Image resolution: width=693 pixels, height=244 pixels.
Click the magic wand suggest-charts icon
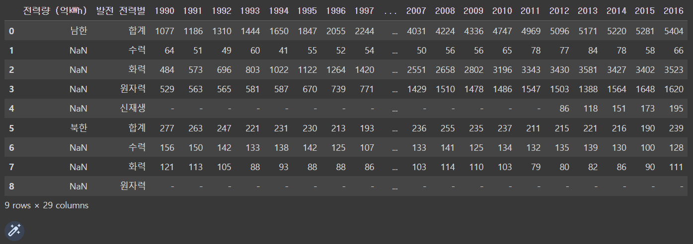(x=14, y=231)
